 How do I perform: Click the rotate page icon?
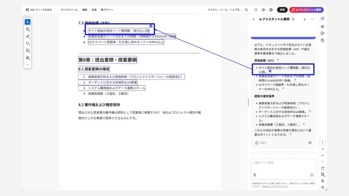tap(322, 168)
